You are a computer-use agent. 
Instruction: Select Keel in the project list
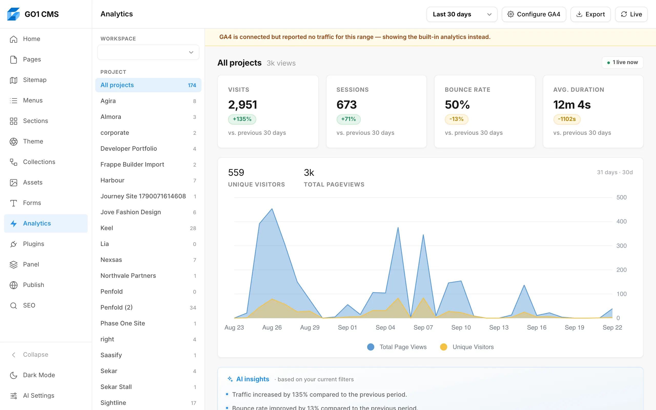148,228
